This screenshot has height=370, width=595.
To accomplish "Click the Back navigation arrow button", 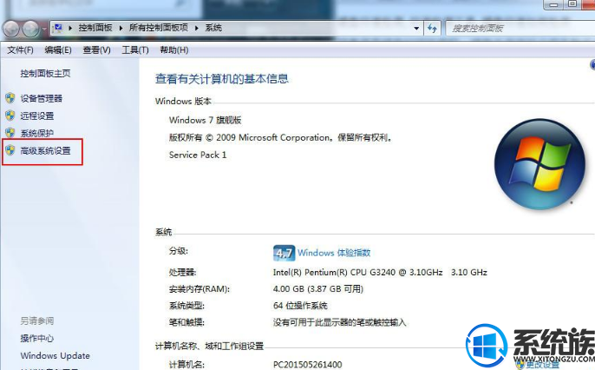I will click(x=11, y=29).
